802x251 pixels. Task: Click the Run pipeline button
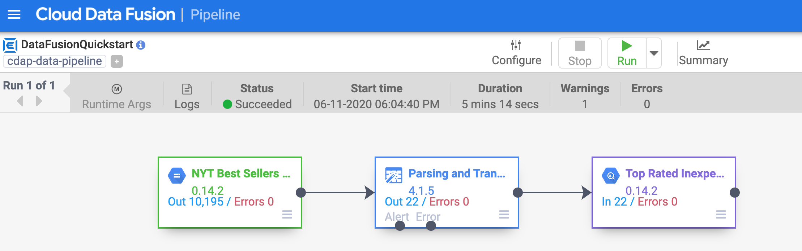coord(627,53)
